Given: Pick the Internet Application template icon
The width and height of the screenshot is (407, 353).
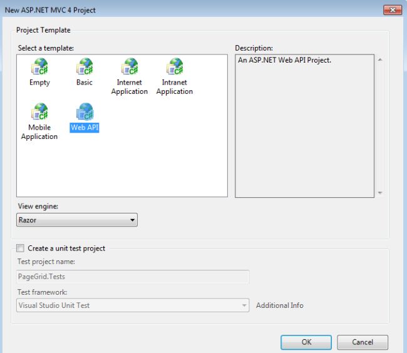Looking at the screenshot, I should coord(130,66).
